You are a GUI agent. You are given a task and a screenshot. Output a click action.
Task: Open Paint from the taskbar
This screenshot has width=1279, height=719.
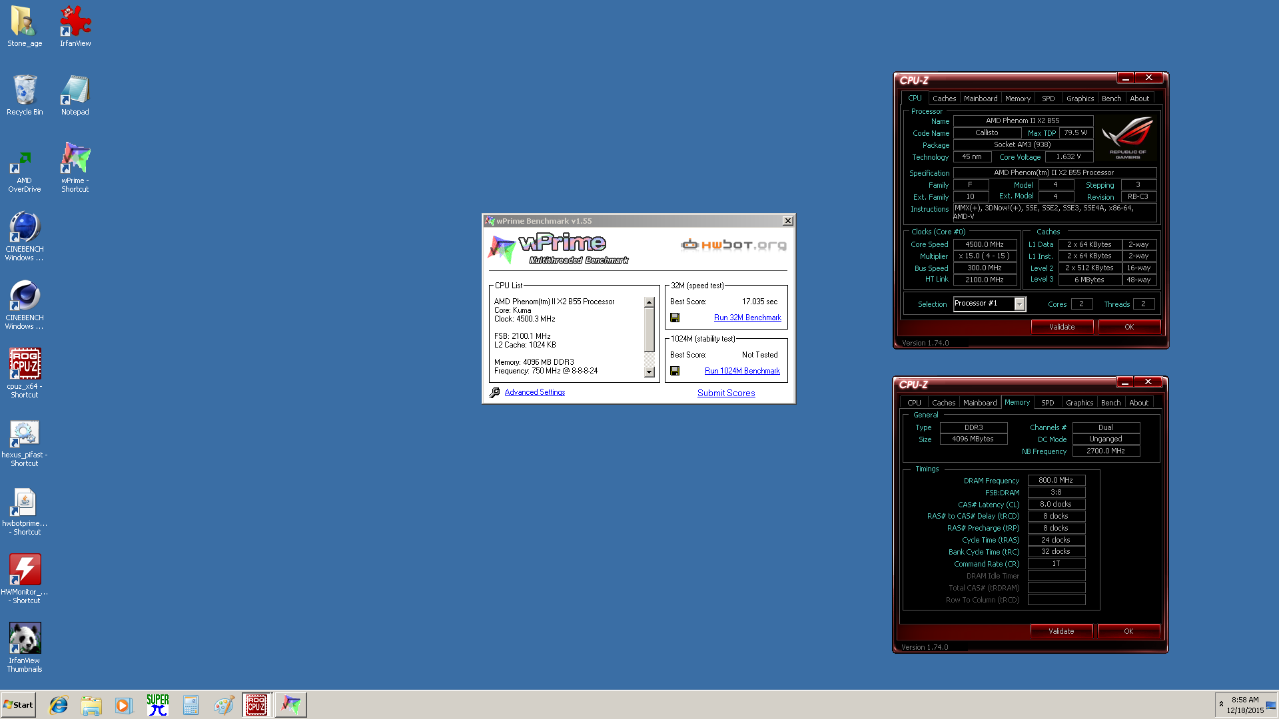point(224,705)
